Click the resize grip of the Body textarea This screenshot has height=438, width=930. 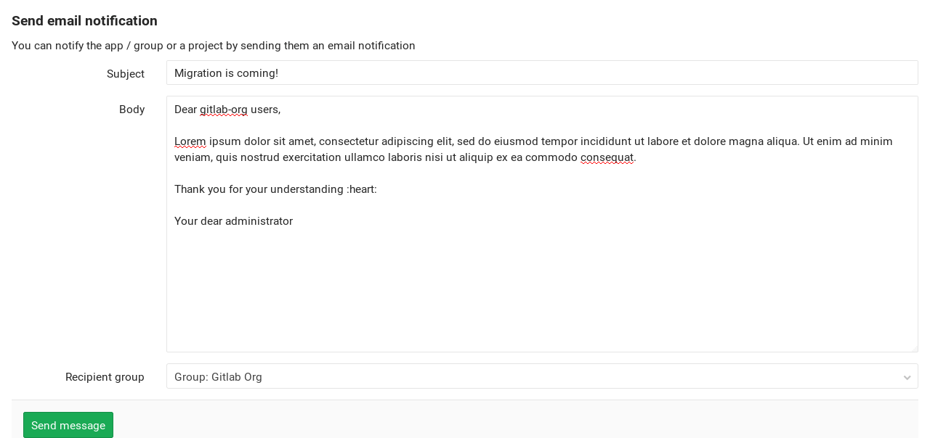pos(914,350)
